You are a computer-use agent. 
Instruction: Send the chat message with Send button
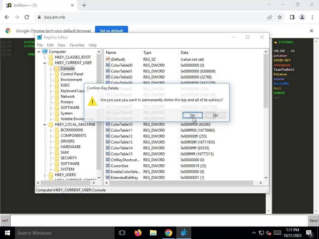click(313, 221)
